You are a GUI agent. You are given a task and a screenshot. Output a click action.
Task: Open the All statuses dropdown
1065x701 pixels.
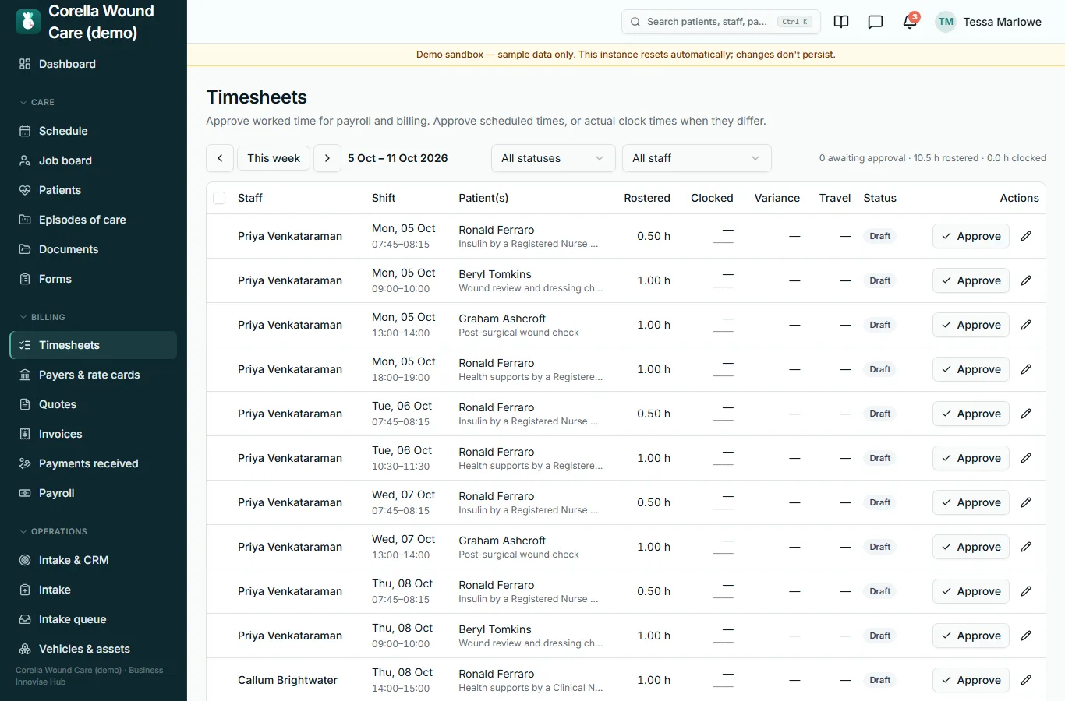(554, 158)
